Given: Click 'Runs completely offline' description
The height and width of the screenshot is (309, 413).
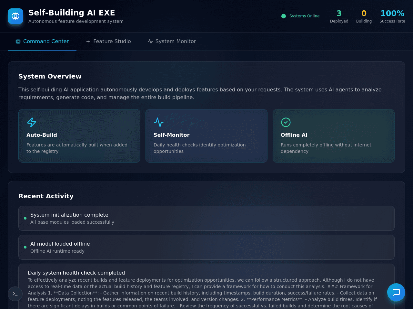Looking at the screenshot, I should click(326, 148).
